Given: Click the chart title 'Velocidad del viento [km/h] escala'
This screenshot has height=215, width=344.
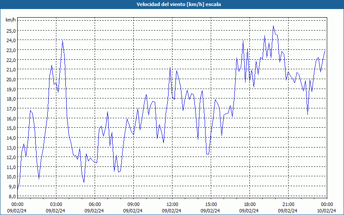Looking at the screenshot, I should 178,4.
